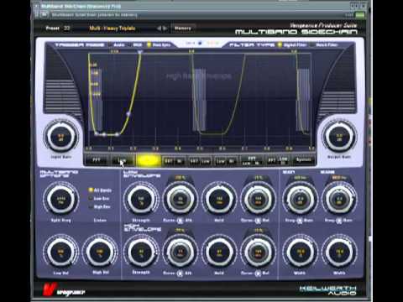
Task: Select the envelope node at top of rising curve
Action: (x=140, y=52)
